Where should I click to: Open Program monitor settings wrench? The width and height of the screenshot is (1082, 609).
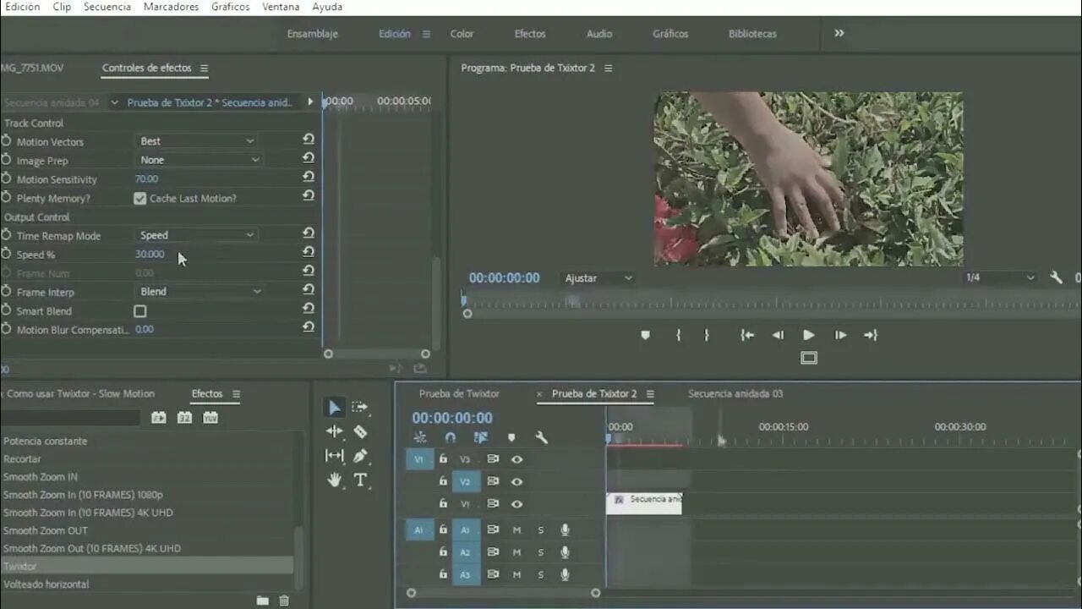[x=1056, y=277]
